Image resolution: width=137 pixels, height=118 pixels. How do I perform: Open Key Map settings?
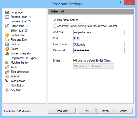tap(16, 90)
